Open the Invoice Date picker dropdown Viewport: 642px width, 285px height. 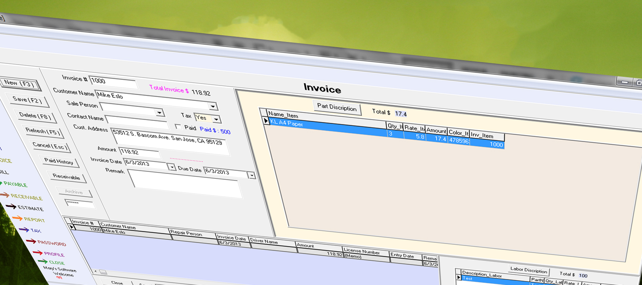coord(172,167)
